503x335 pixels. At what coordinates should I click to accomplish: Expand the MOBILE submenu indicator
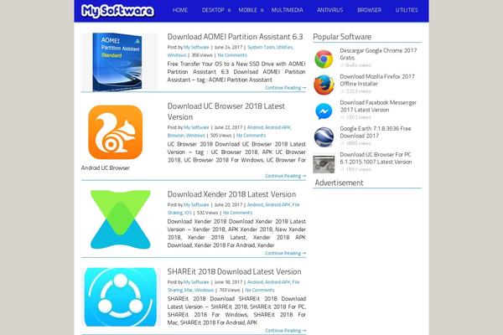262,10
